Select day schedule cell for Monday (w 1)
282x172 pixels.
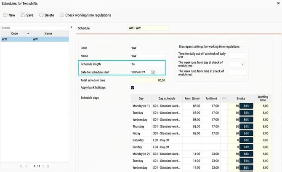[167, 106]
